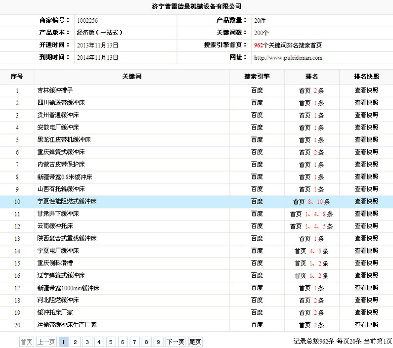This screenshot has width=393, height=348.
Task: View snapshot for 新疆带宽0.8米缓冲床
Action: (366, 177)
